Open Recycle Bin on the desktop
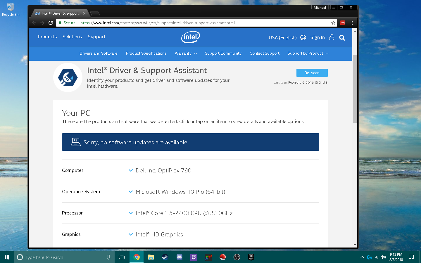Screen dimensions: 421x263 pos(11,9)
